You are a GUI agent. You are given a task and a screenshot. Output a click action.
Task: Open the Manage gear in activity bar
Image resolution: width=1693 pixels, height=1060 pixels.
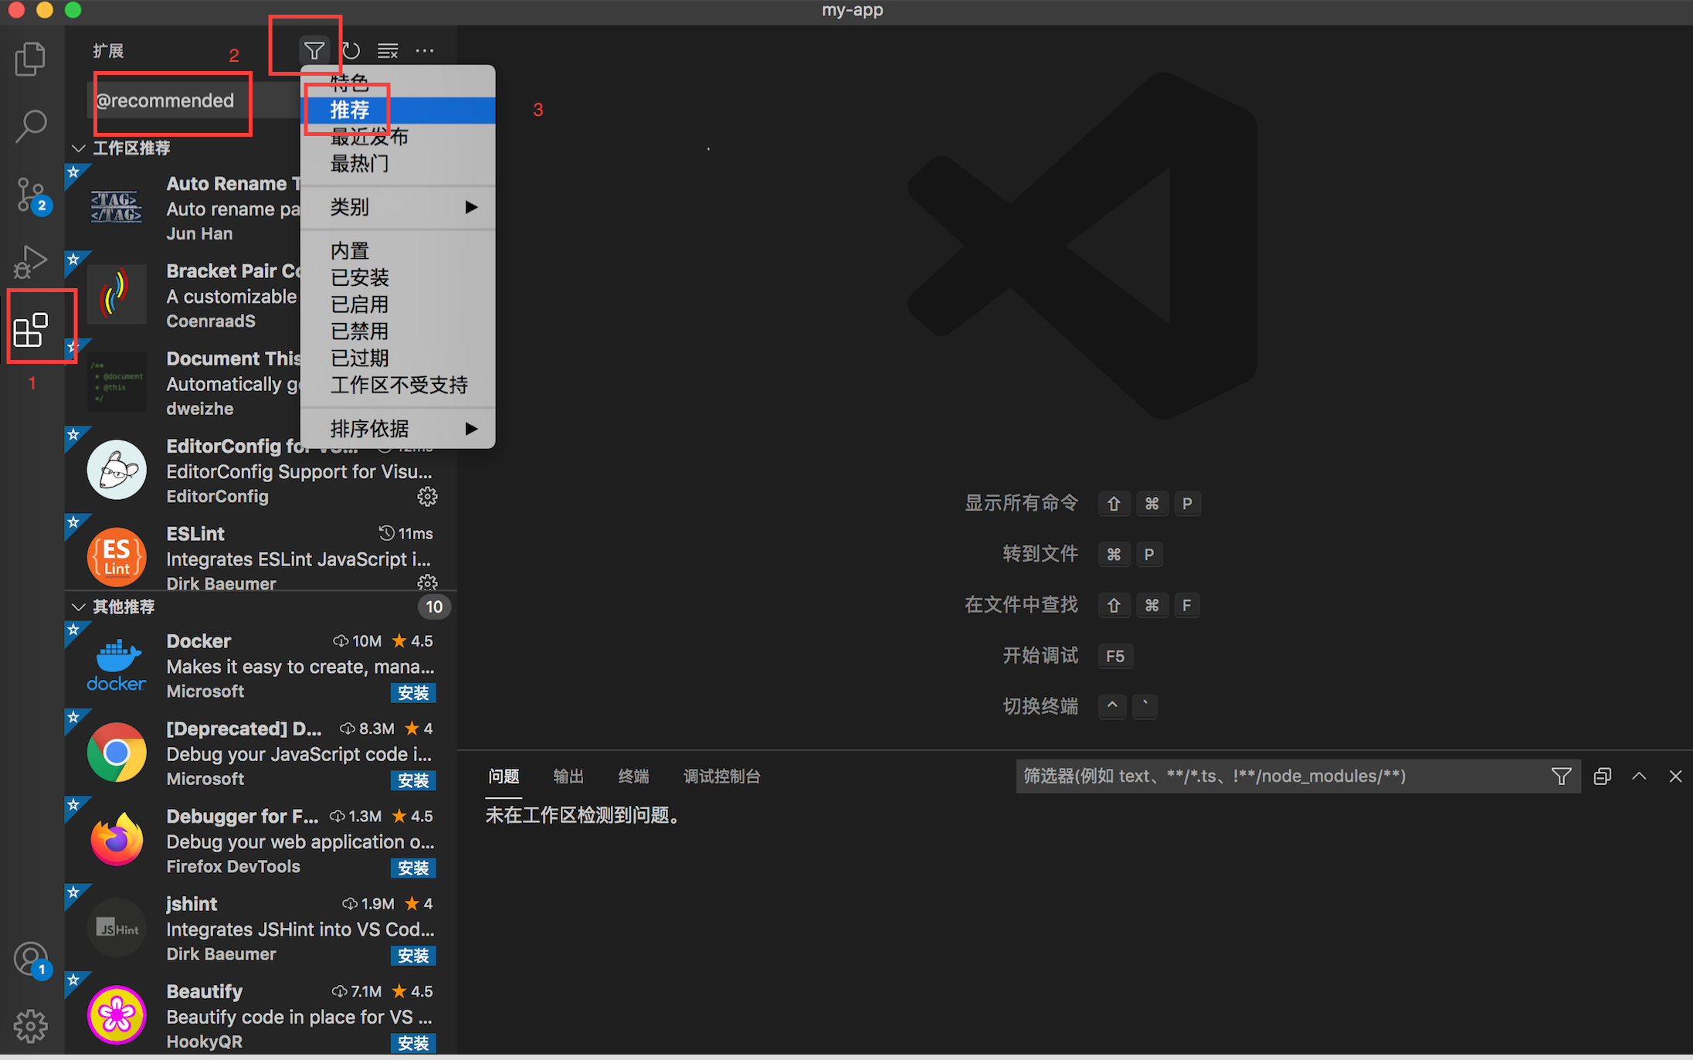(x=31, y=1026)
